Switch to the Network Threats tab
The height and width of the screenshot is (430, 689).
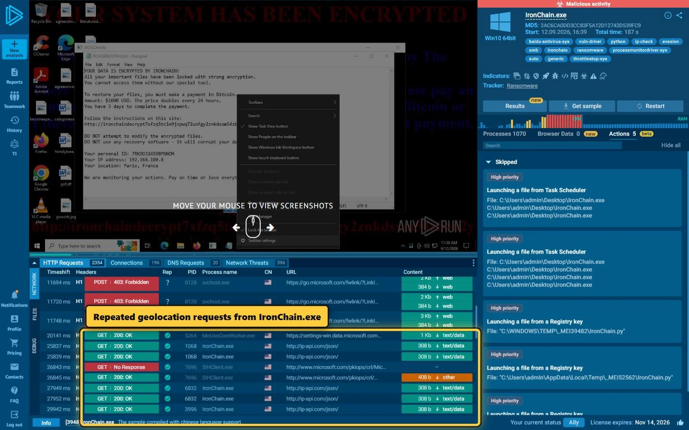pos(247,263)
